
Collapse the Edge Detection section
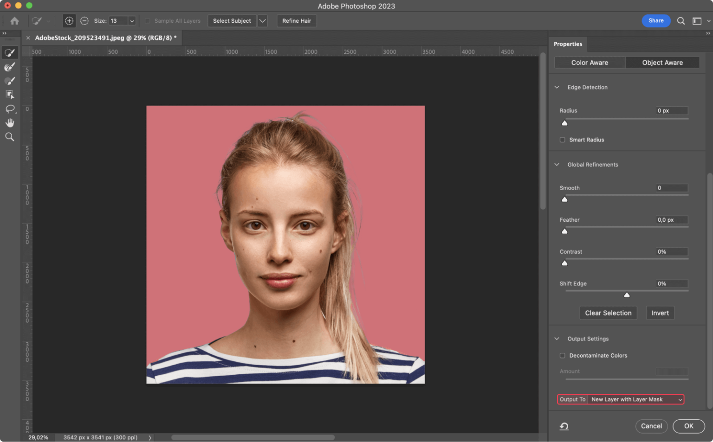[x=557, y=87]
